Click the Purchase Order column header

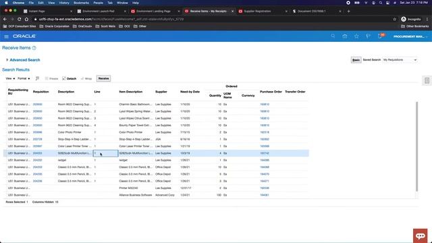click(271, 92)
